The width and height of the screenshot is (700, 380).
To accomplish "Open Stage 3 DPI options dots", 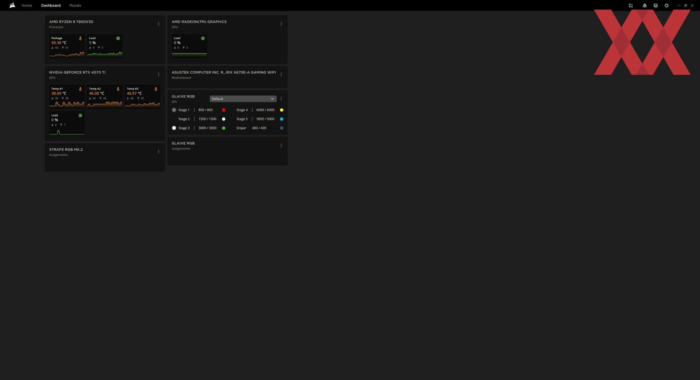I will coord(194,128).
